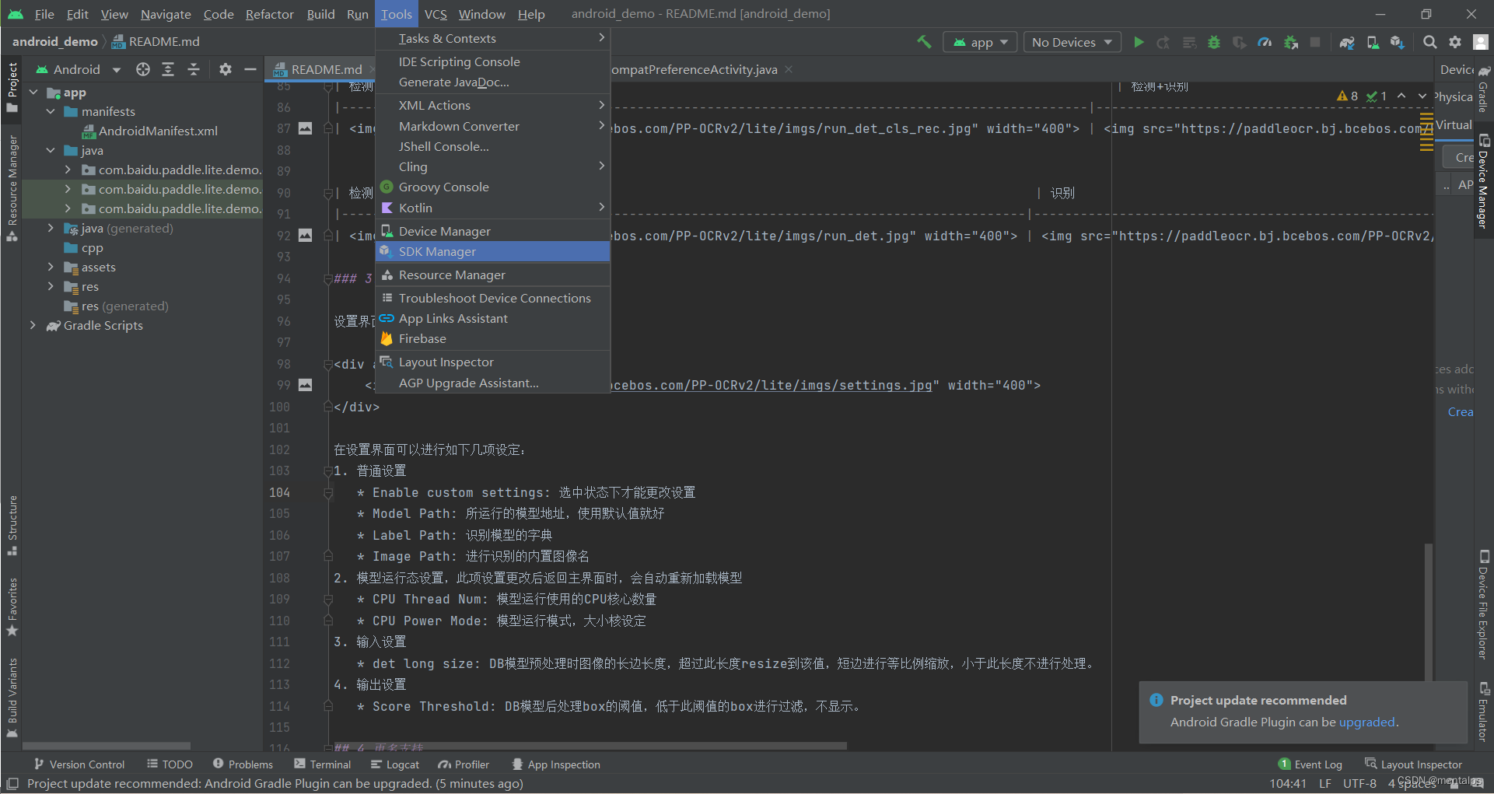Collapse the java folder in project tree
Viewport: 1494px width, 794px height.
tap(51, 151)
